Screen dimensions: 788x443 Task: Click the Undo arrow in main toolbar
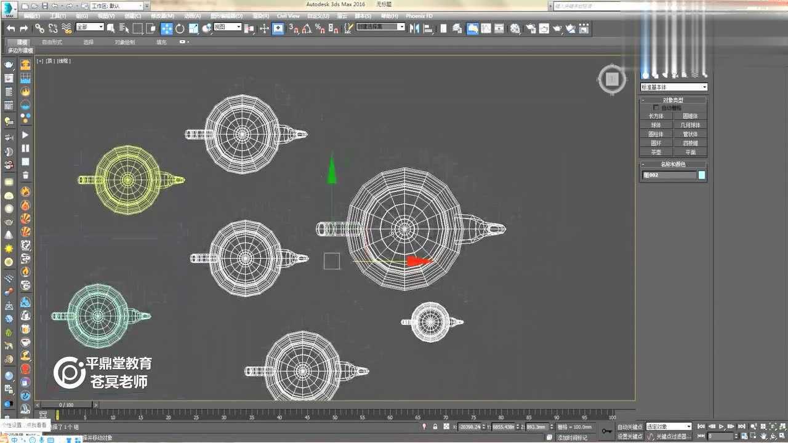pyautogui.click(x=10, y=28)
